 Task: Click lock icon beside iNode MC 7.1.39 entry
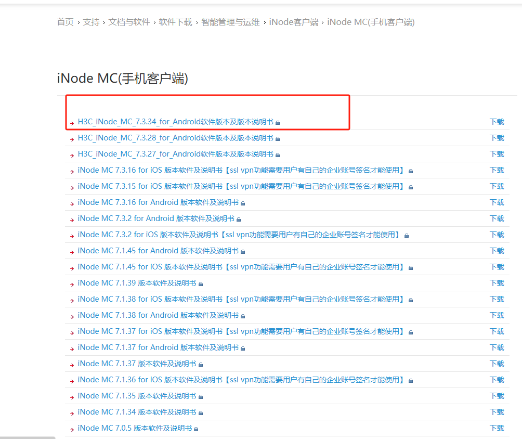(200, 284)
